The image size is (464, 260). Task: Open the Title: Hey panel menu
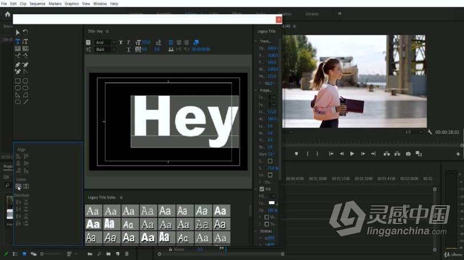pyautogui.click(x=107, y=31)
